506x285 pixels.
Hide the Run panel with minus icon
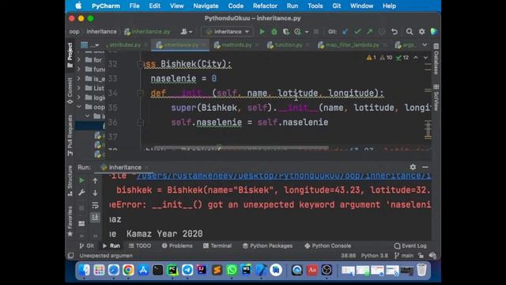(x=425, y=167)
